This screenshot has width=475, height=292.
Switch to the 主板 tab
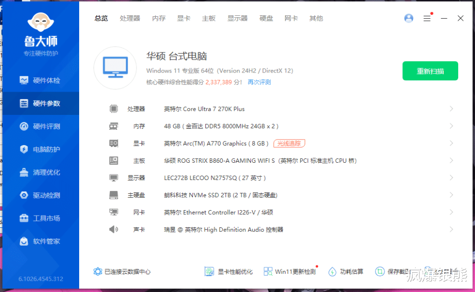click(x=209, y=18)
